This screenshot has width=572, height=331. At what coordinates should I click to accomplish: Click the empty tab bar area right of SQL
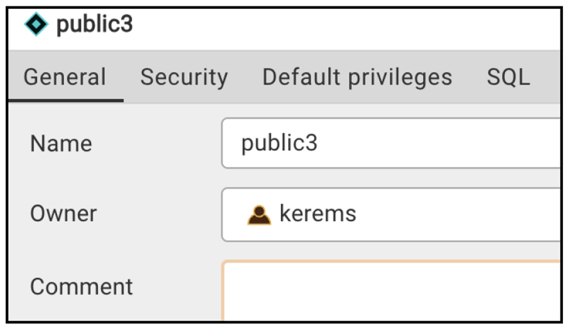coord(545,77)
